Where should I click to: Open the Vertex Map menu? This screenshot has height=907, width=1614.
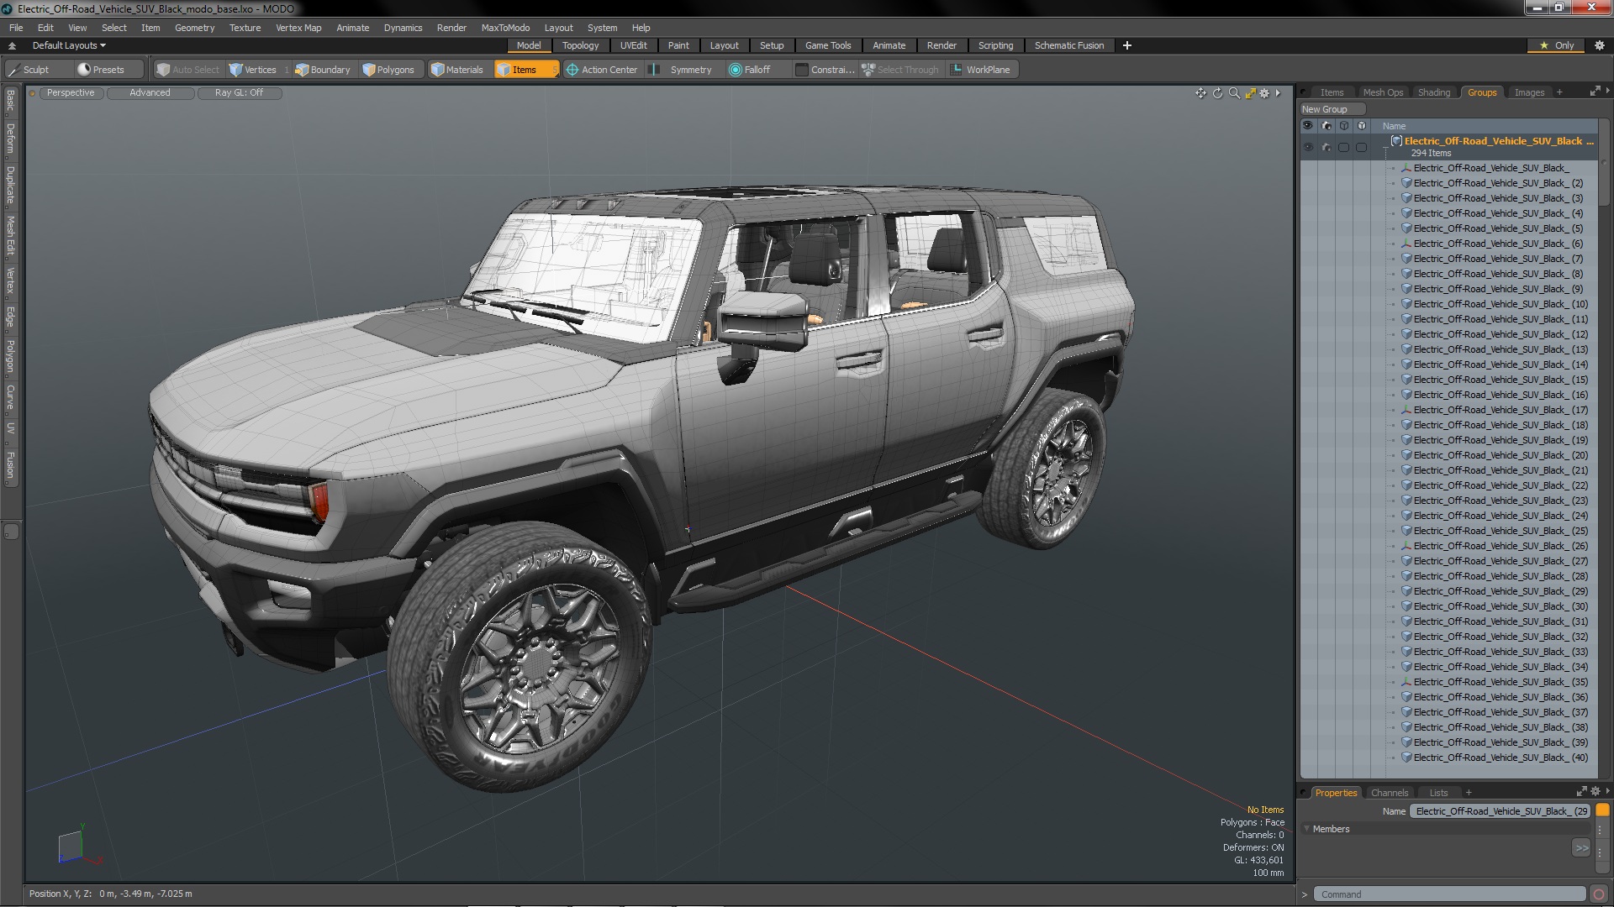click(x=298, y=28)
